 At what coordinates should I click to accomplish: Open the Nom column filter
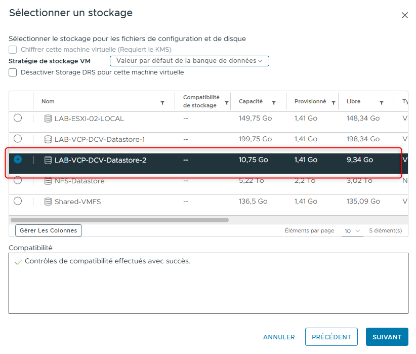point(163,102)
